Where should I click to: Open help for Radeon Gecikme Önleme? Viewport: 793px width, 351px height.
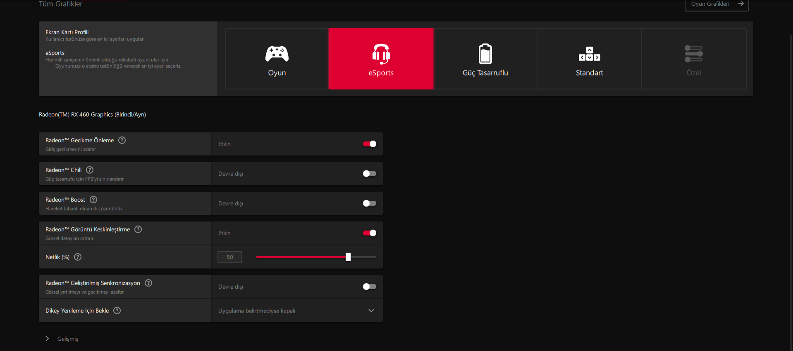122,140
